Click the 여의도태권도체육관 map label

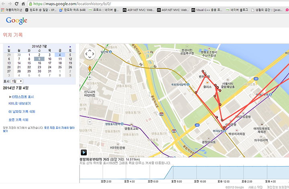click(262, 130)
